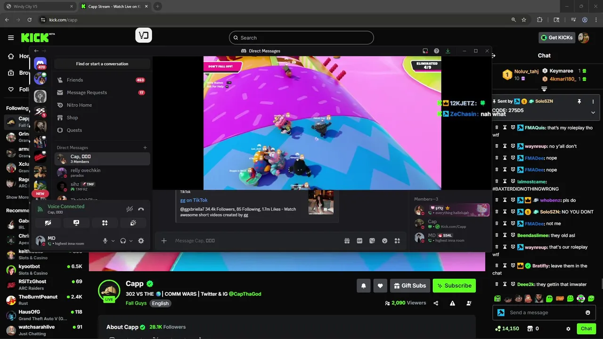This screenshot has width=603, height=339.
Task: Expand chat leaderboard collapse arrow
Action: point(544,89)
